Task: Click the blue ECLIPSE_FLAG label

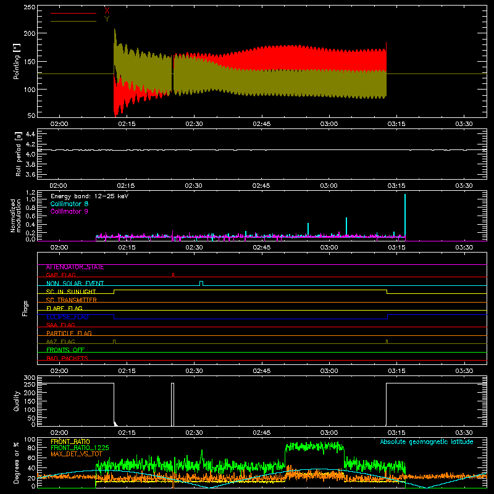Action: pyautogui.click(x=67, y=317)
